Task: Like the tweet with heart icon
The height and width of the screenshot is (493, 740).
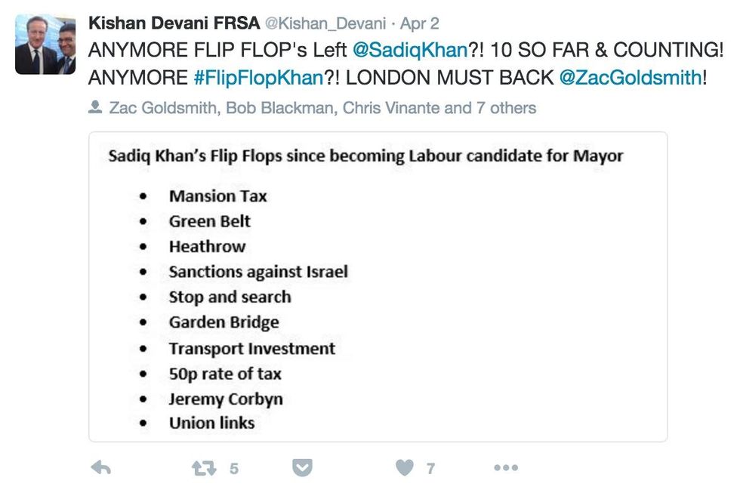Action: pyautogui.click(x=405, y=468)
